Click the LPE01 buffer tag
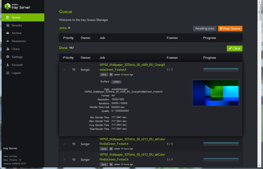This screenshot has height=169, width=263. tap(116, 82)
